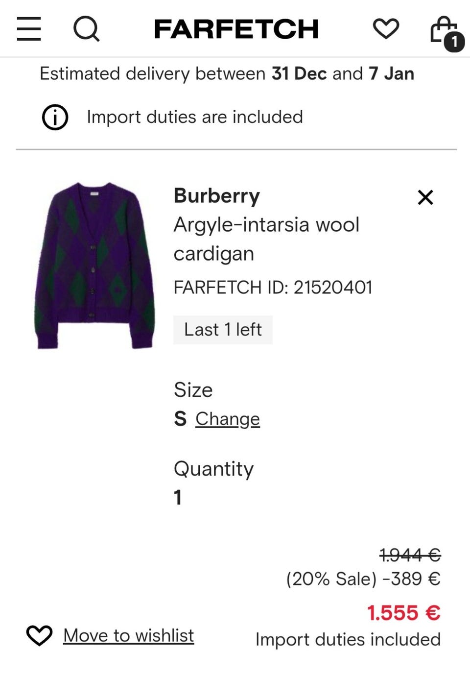
Task: Open the Argyle-intarsia wool cardigan title
Action: point(266,239)
